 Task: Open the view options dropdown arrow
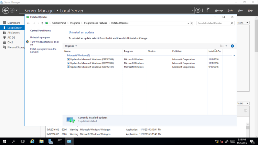coord(226,46)
